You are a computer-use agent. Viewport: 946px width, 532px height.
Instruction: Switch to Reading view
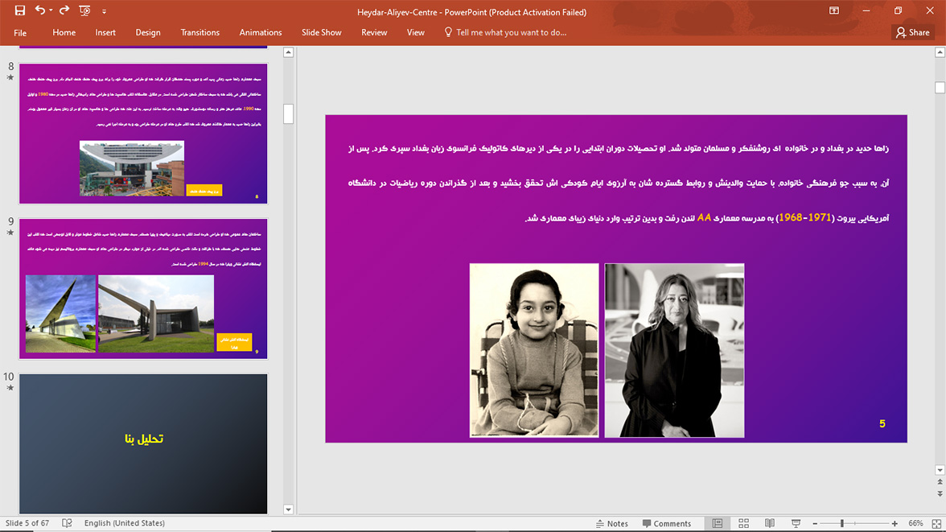tap(769, 523)
